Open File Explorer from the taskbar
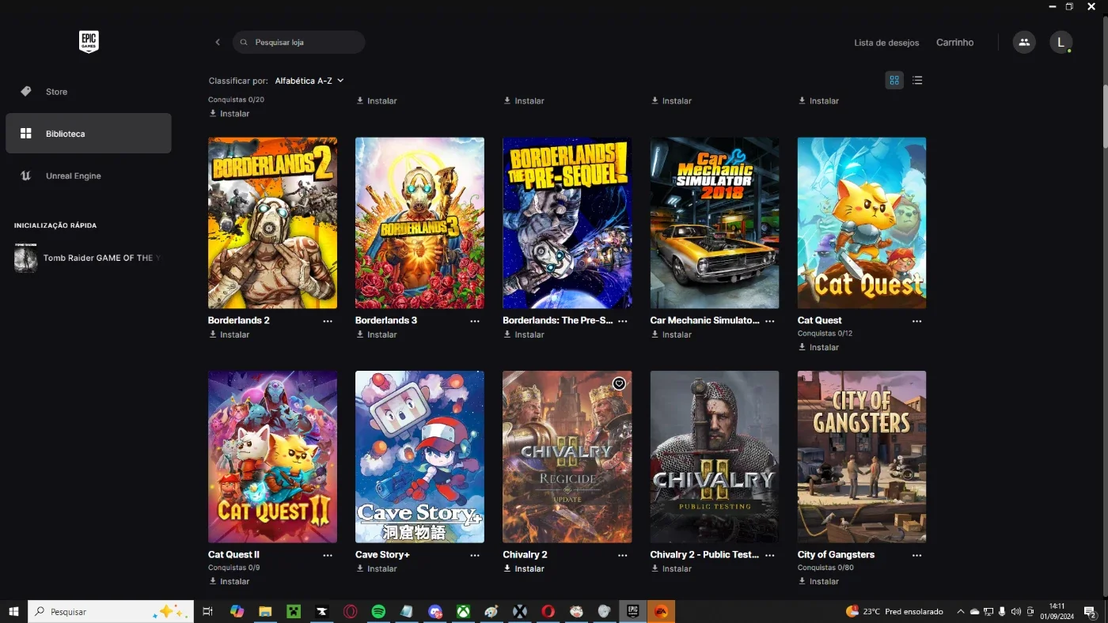Viewport: 1108px width, 623px height. pos(265,611)
